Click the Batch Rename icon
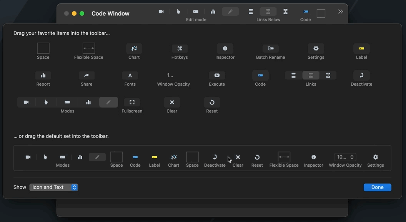 [x=271, y=48]
